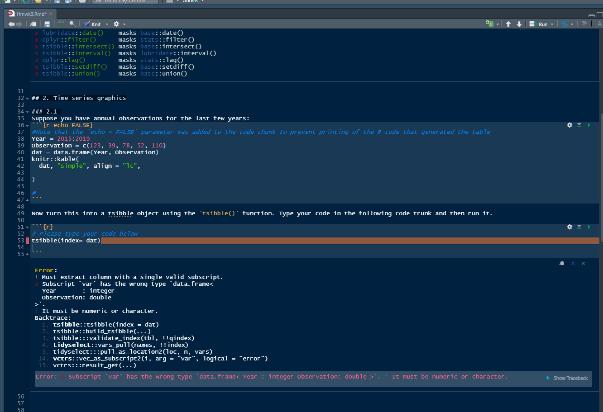Viewport: 603px width, 412px height.
Task: Insert a new code chunk
Action: pyautogui.click(x=489, y=24)
